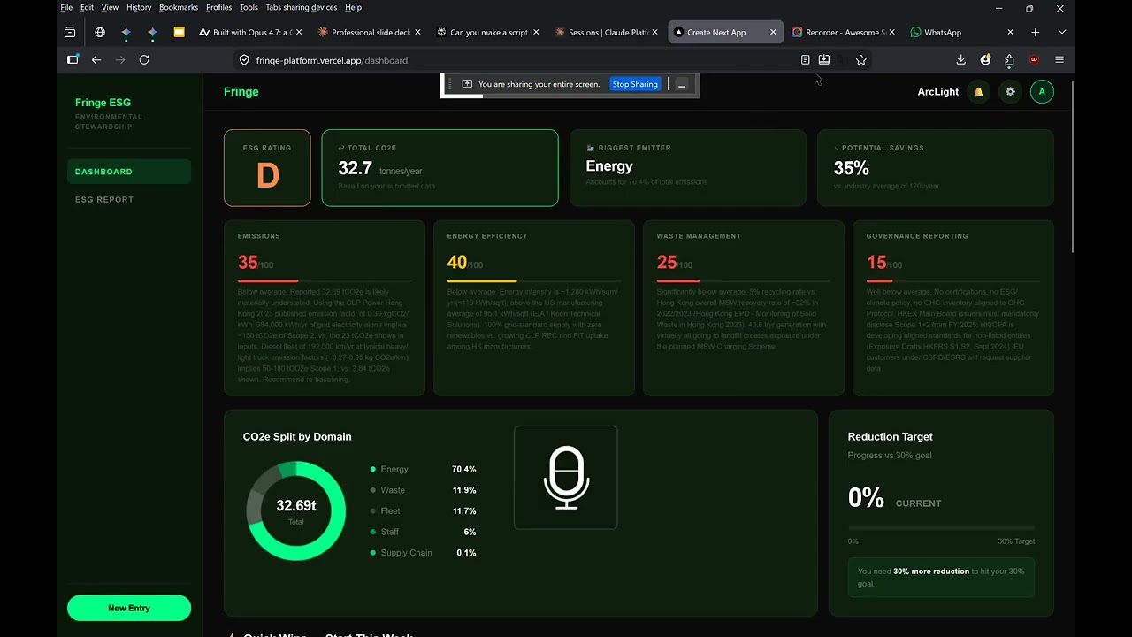Switch to the WhatsApp tab
Image resolution: width=1132 pixels, height=637 pixels.
(963, 32)
